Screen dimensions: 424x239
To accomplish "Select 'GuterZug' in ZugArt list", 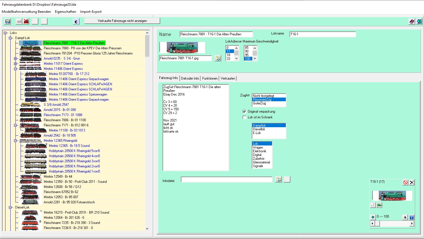I will [x=269, y=103].
